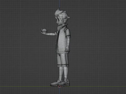The image size is (126, 94).
Task: Select the character's shorts mesh
Action: point(63,60)
